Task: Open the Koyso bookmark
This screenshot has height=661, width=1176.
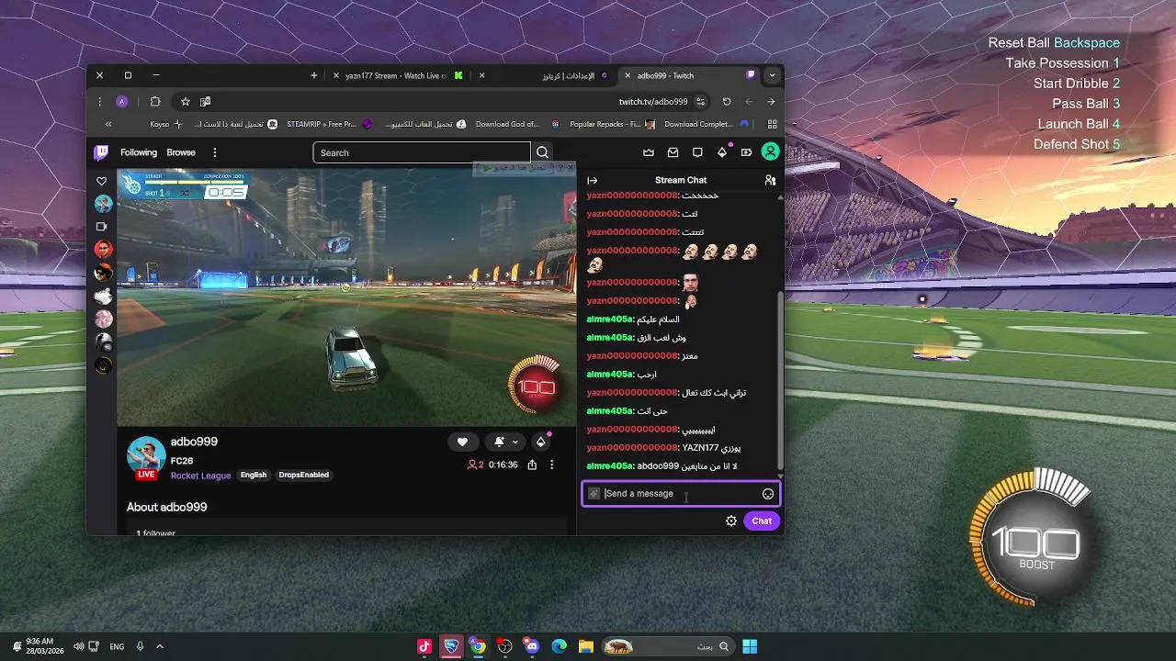Action: pyautogui.click(x=166, y=124)
